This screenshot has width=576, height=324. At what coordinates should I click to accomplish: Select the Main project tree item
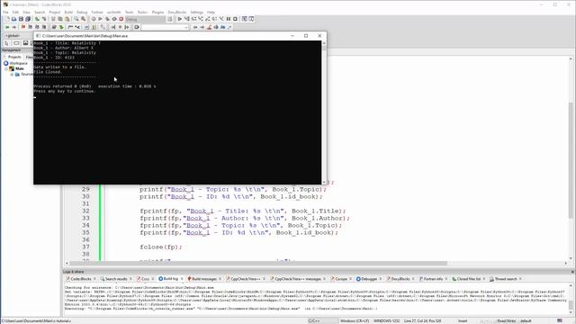(x=20, y=68)
